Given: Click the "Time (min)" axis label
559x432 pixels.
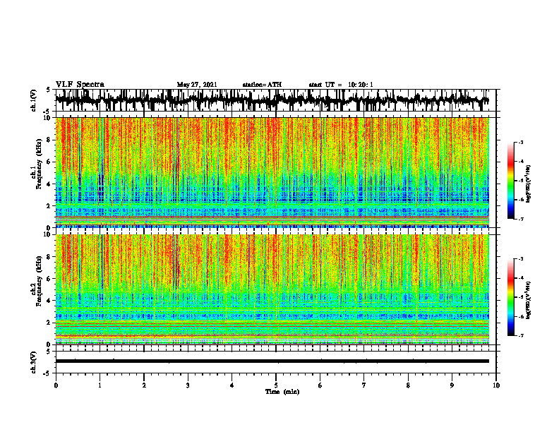Looking at the screenshot, I should click(282, 392).
